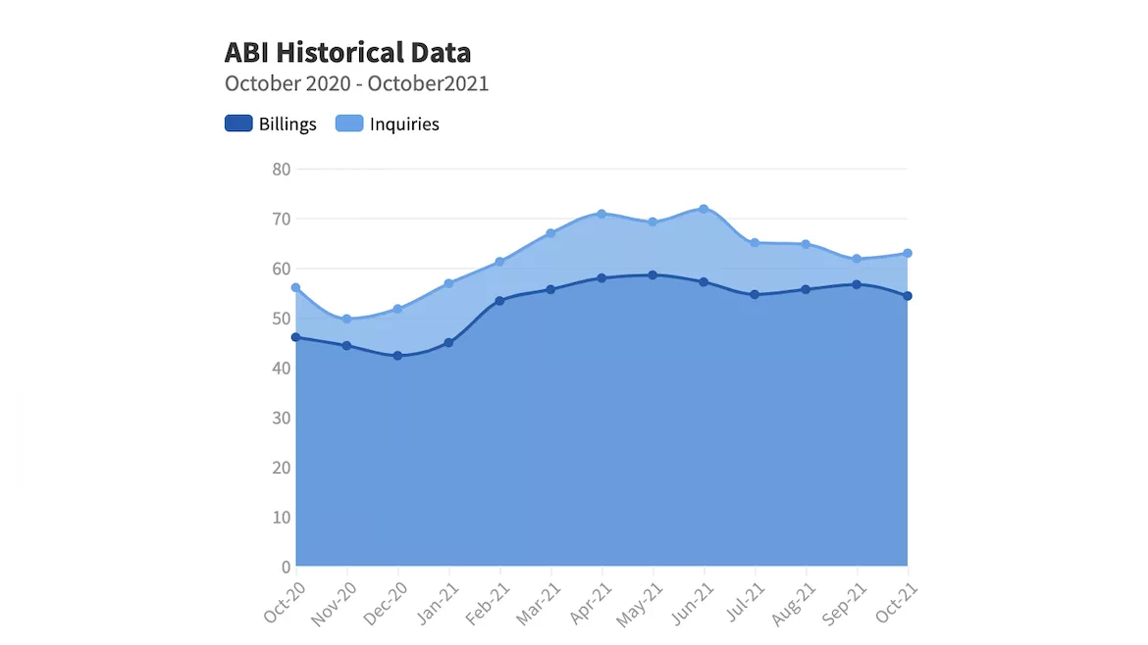Click the Billings point for Oct-21
This screenshot has height=645, width=1148.
click(x=908, y=296)
